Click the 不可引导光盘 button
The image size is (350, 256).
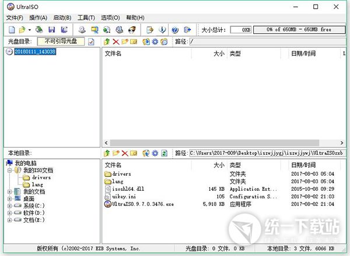click(x=61, y=42)
